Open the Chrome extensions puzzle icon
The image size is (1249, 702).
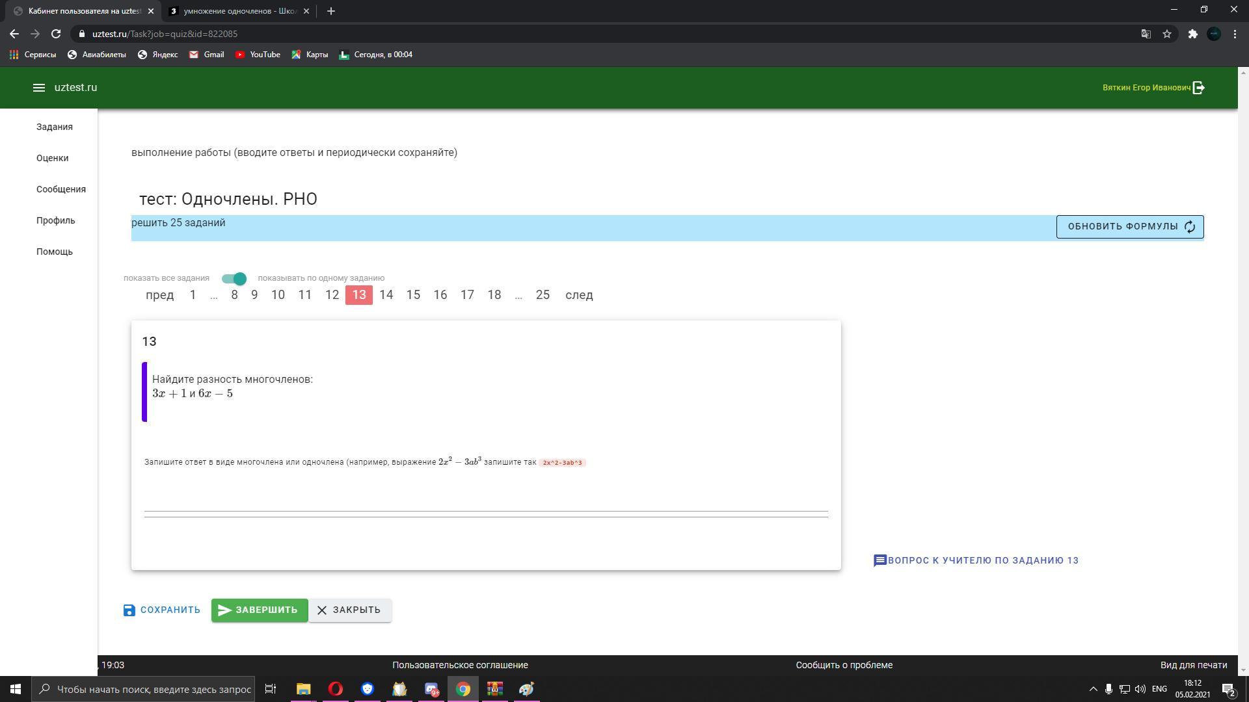click(x=1192, y=34)
